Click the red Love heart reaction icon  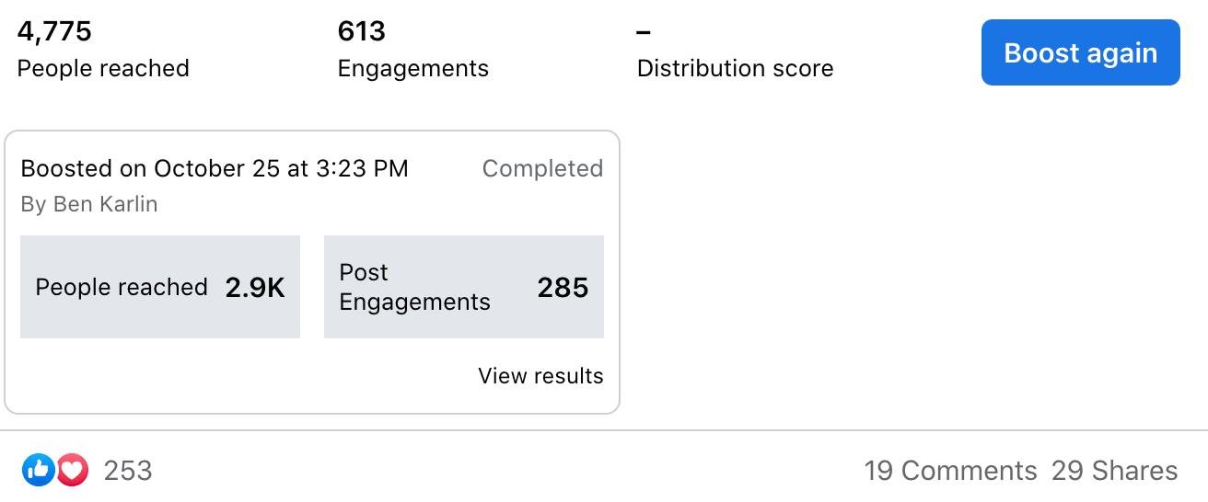[73, 471]
